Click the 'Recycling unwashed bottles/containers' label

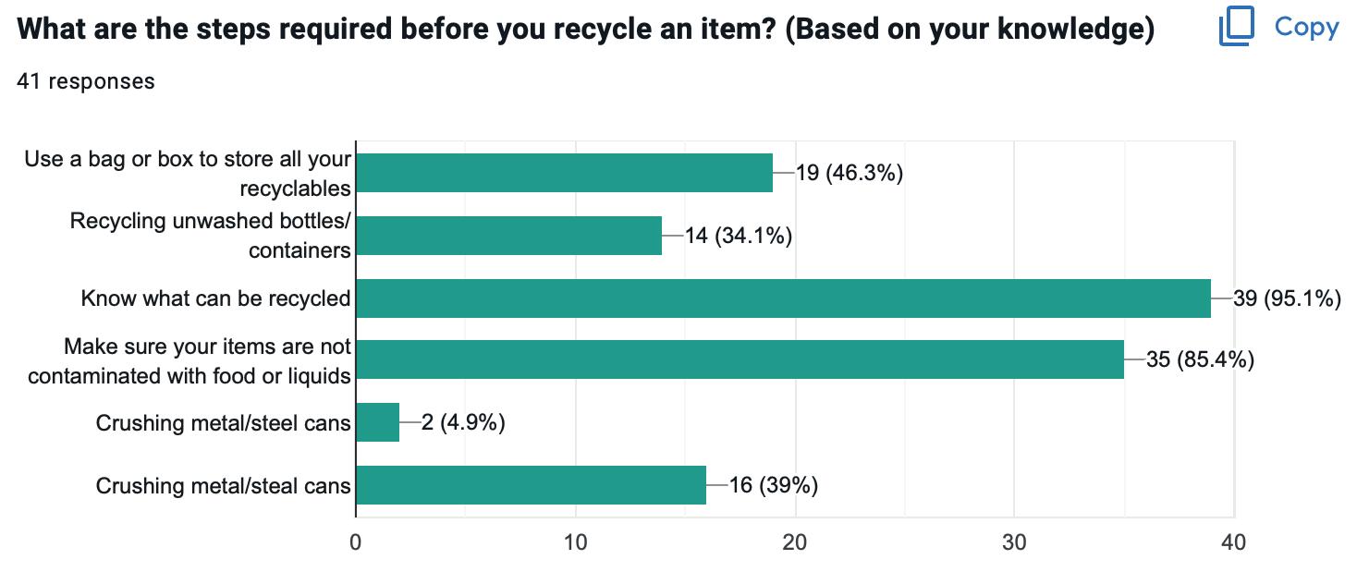point(211,236)
